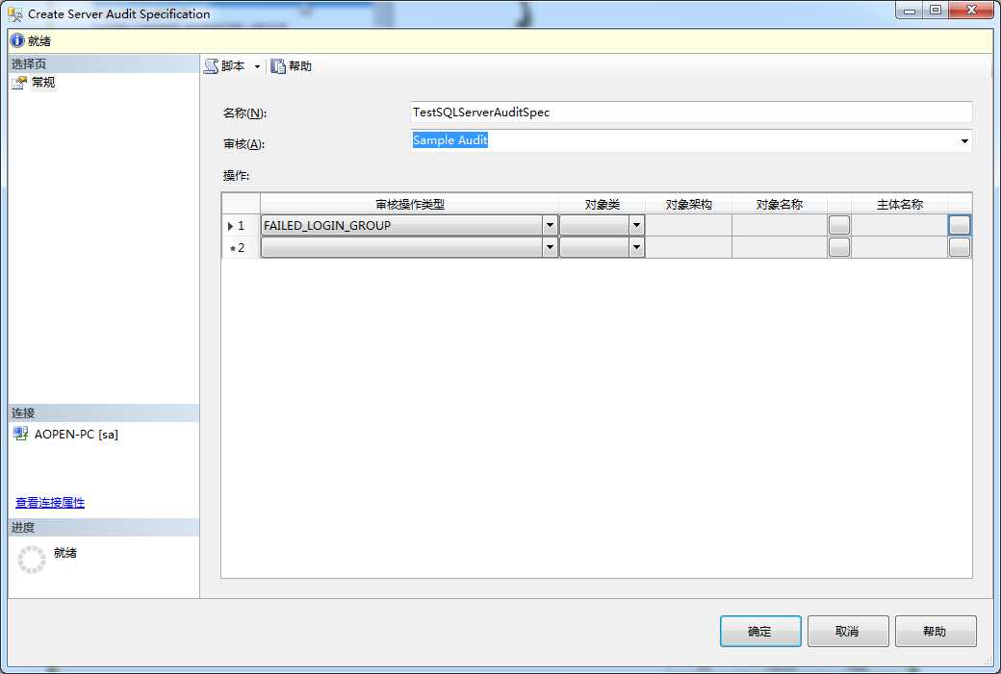Click the principal name browse button in row 2
This screenshot has width=1001, height=674.
click(x=959, y=247)
